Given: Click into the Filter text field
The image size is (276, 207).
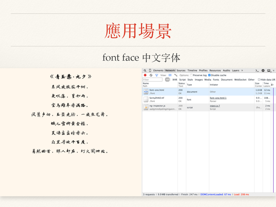Looking at the screenshot, I should [x=153, y=80].
